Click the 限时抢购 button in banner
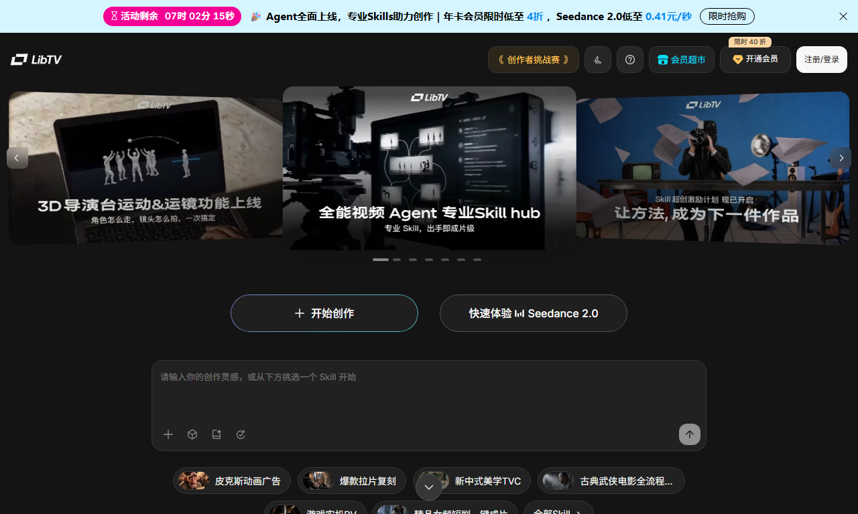858x514 pixels. [727, 16]
